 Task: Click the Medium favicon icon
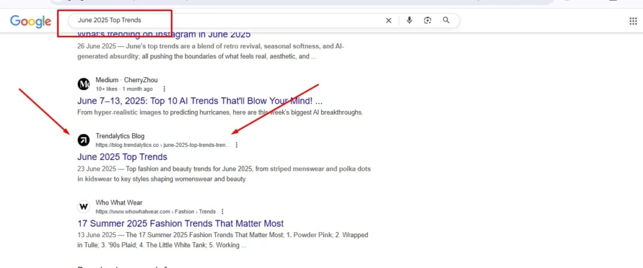84,84
